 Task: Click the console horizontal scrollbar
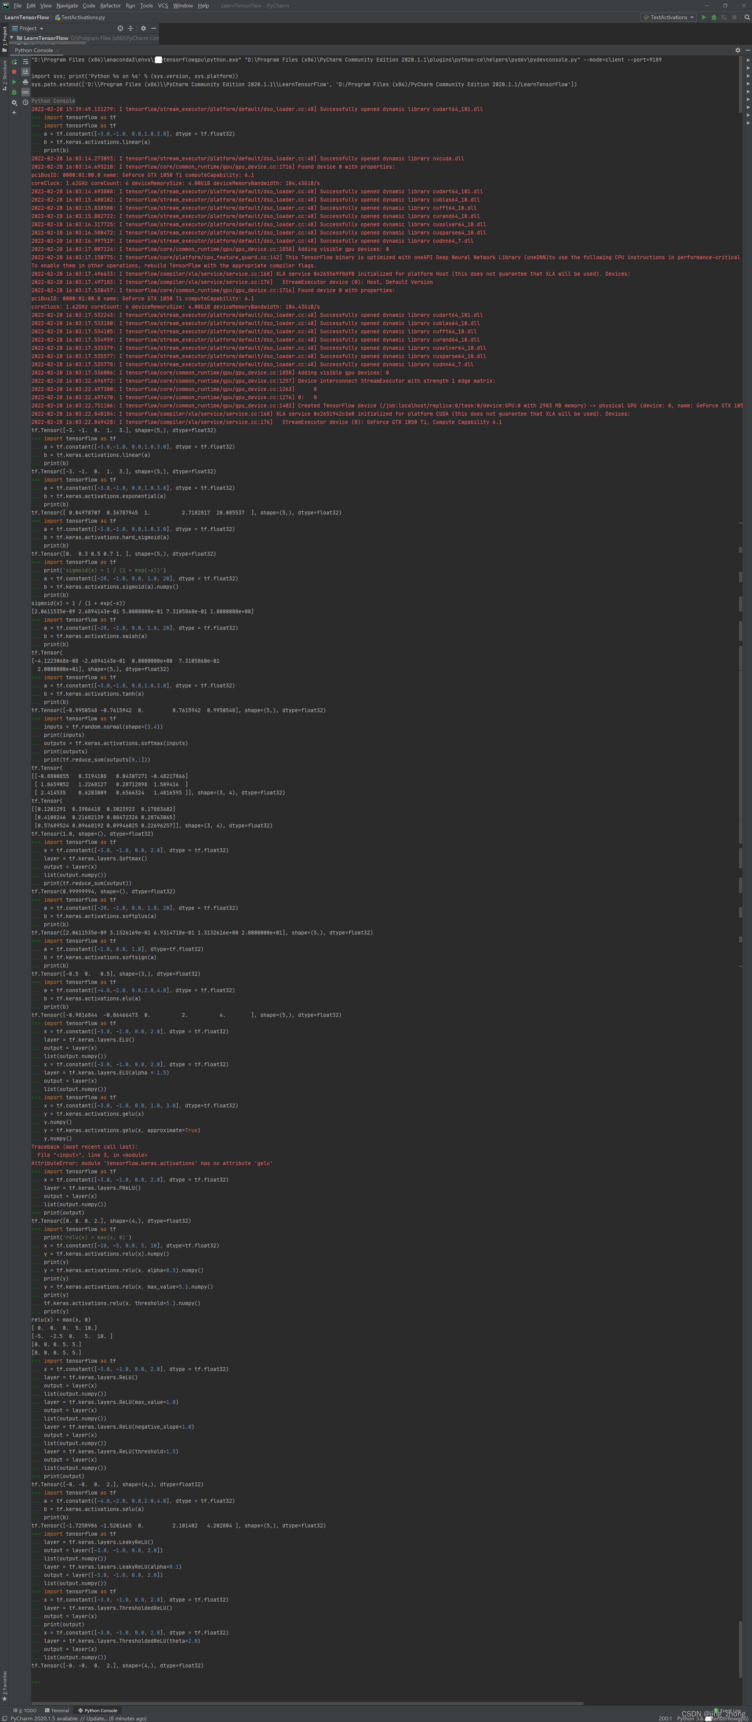[307, 1703]
